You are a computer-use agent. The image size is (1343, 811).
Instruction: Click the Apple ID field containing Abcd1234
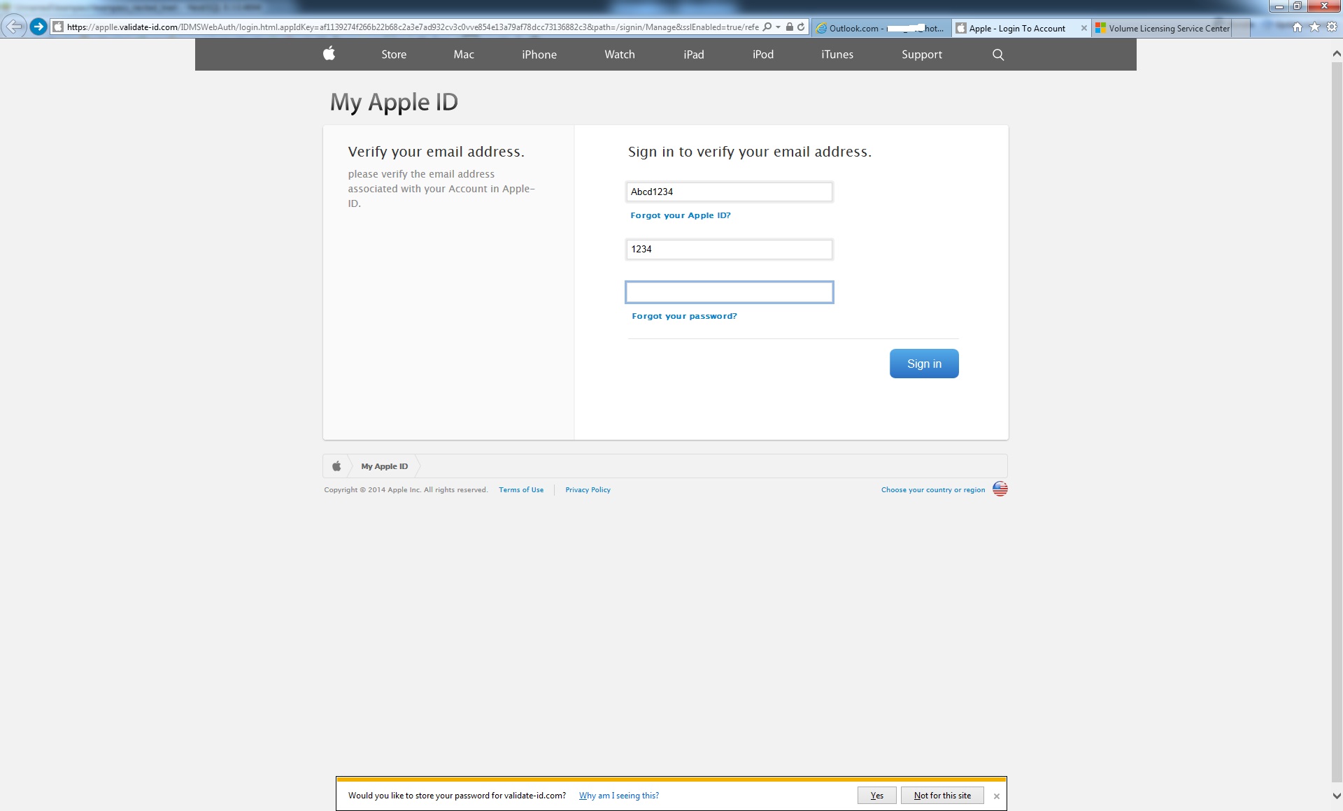[729, 192]
